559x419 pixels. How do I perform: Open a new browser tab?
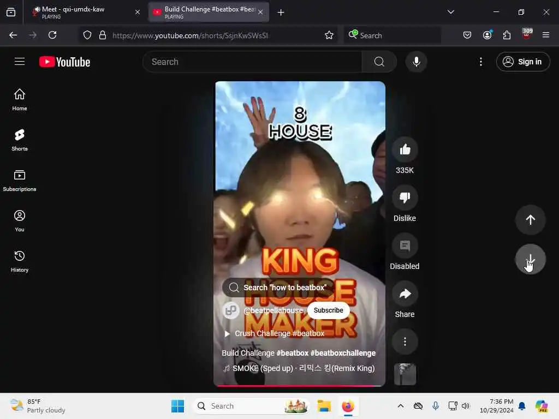281,13
